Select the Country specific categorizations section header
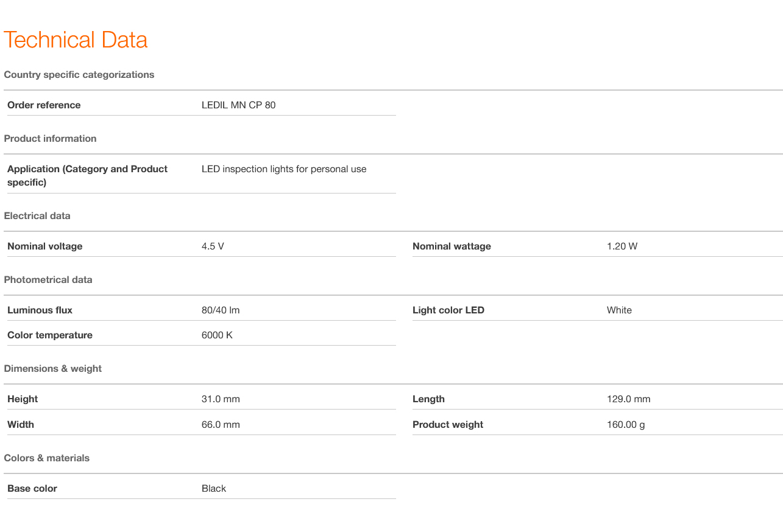Screen dimensions: 783x527 click(79, 75)
